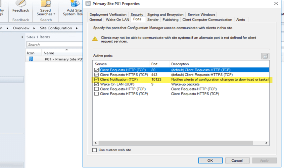Screen dimensions: 285x168
Task: Click the dialog title bar window icon
Action: [x=88, y=4]
